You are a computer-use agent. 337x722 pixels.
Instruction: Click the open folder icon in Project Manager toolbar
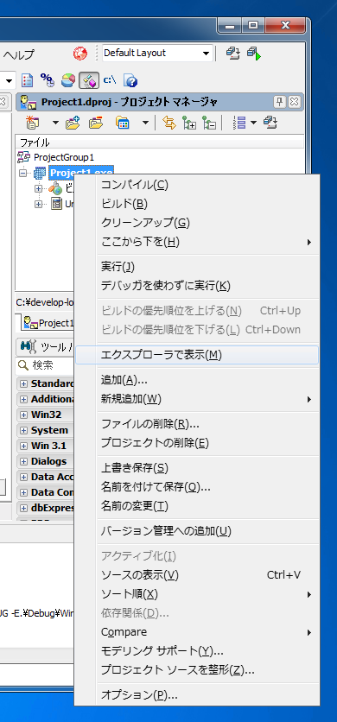pyautogui.click(x=96, y=123)
